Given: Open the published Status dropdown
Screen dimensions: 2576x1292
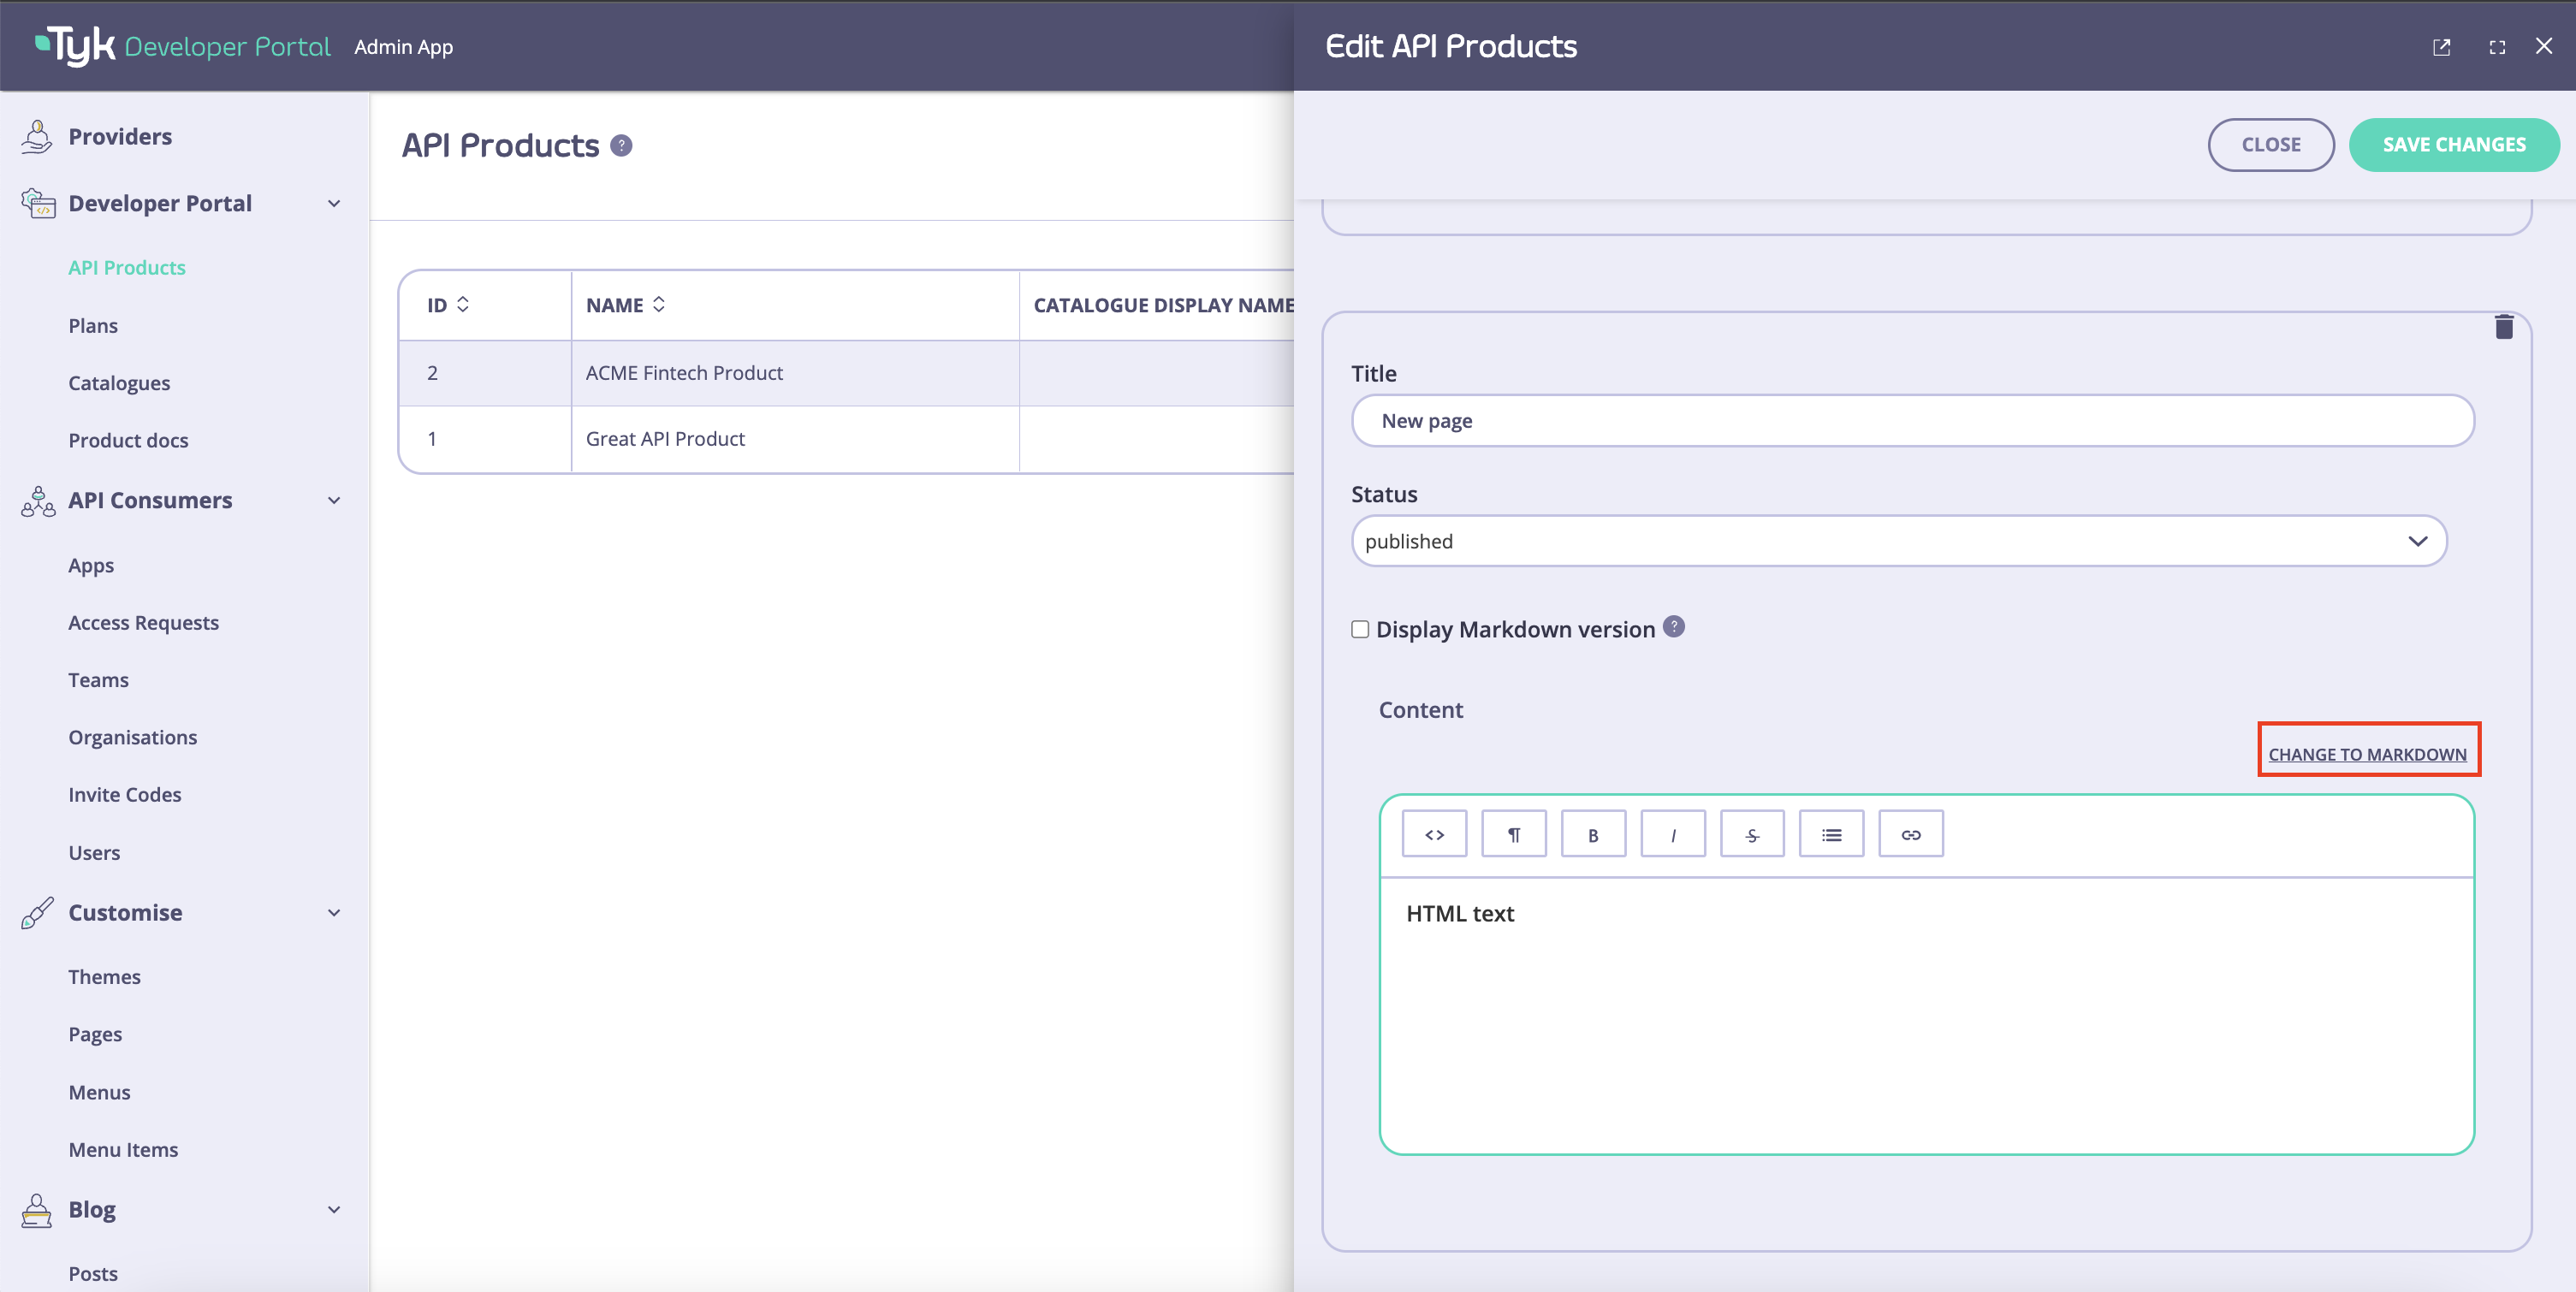Looking at the screenshot, I should tap(2419, 541).
